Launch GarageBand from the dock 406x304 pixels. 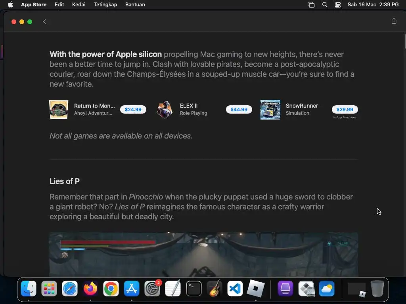pyautogui.click(x=214, y=289)
